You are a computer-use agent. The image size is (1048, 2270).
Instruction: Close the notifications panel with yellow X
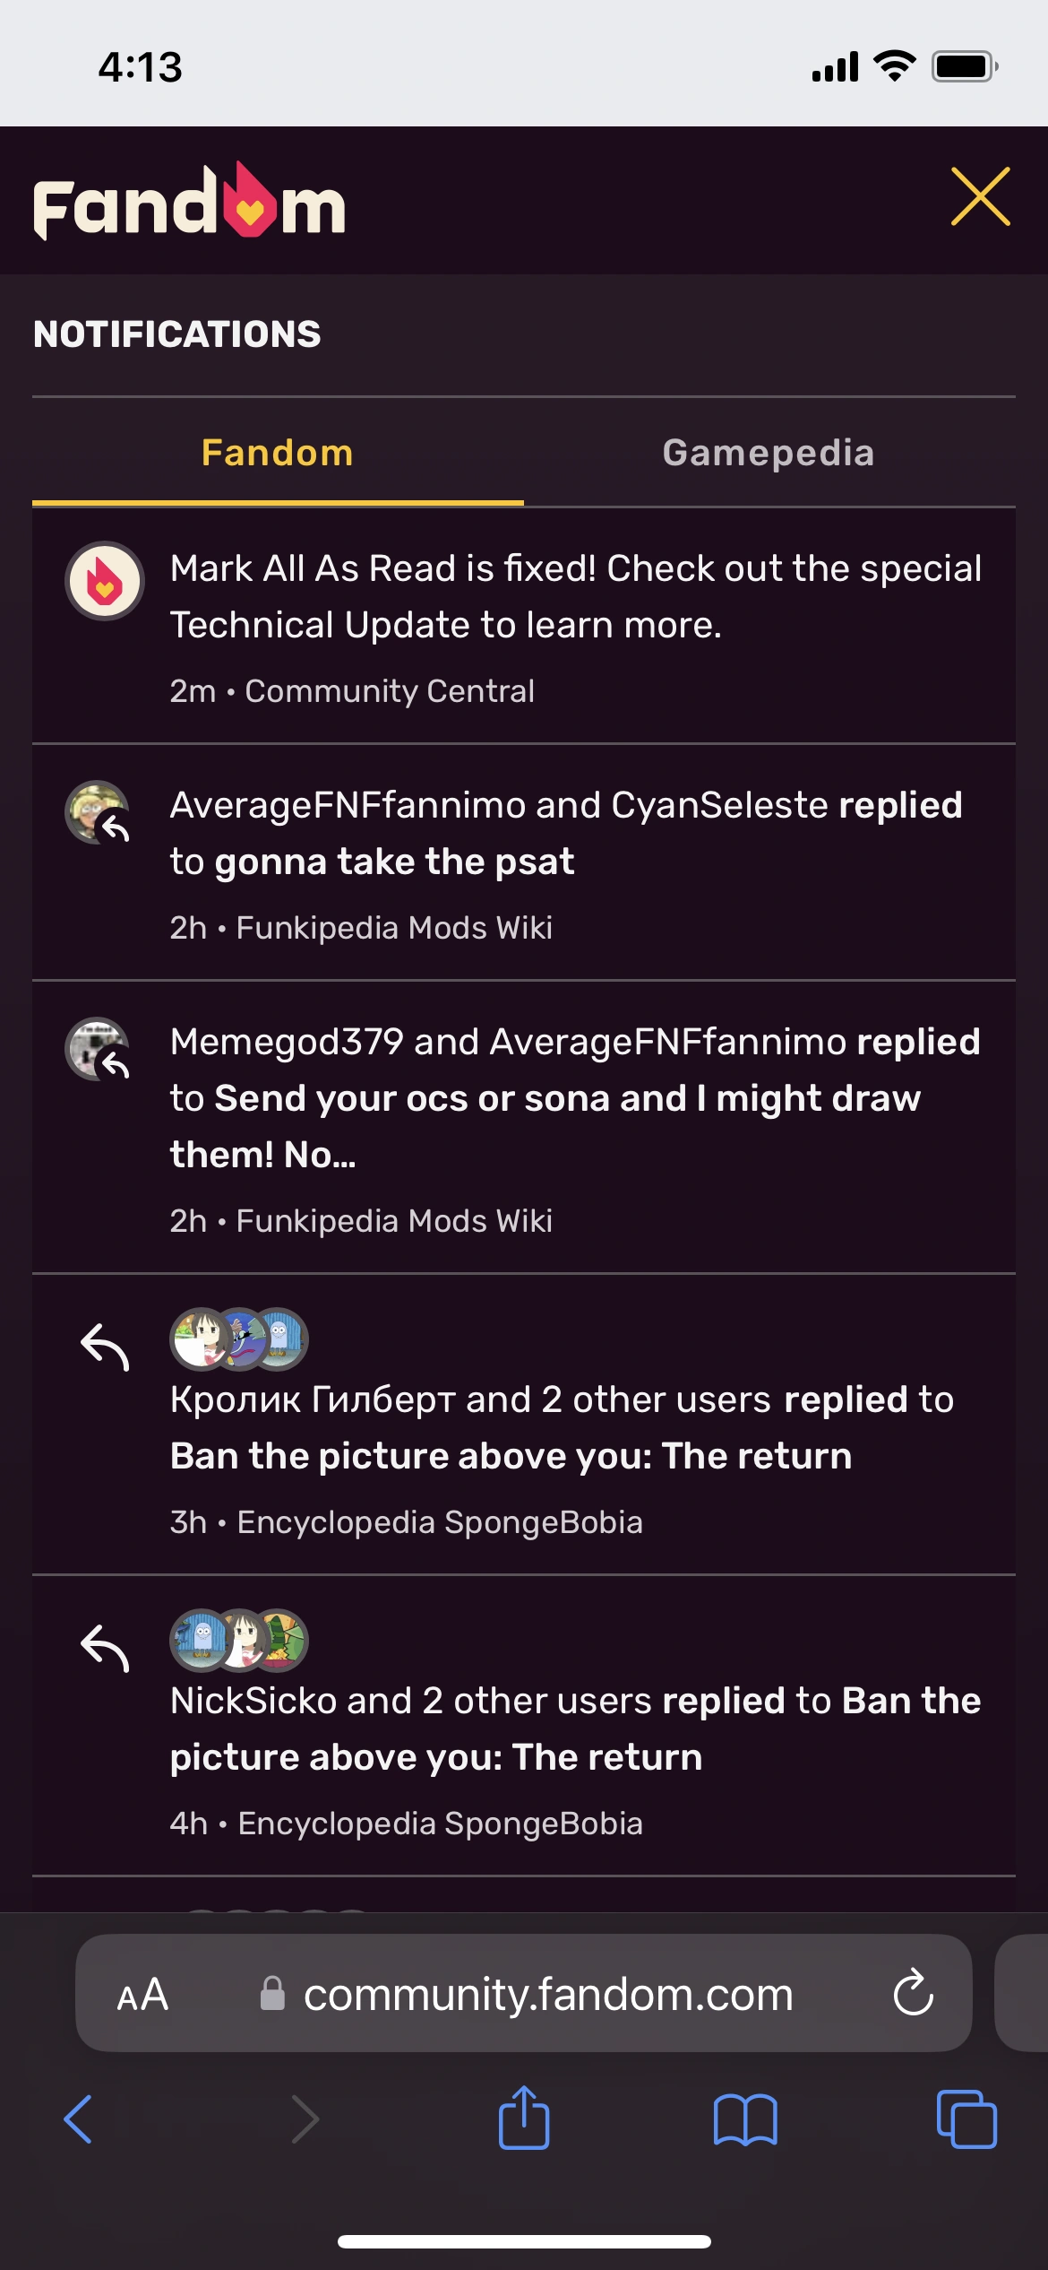point(980,196)
